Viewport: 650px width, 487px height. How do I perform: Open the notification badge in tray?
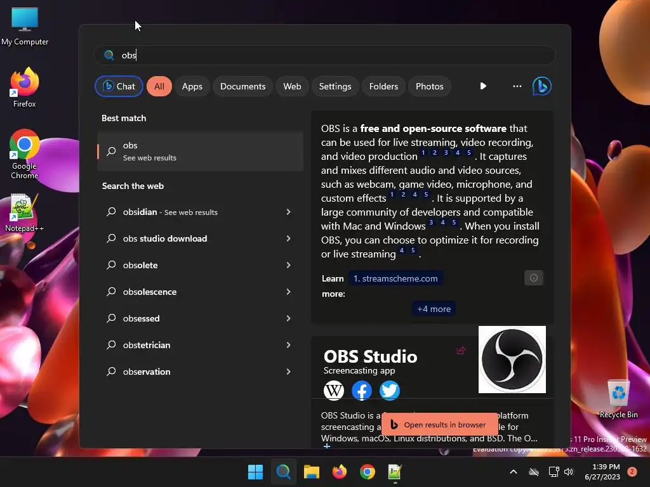pos(632,471)
